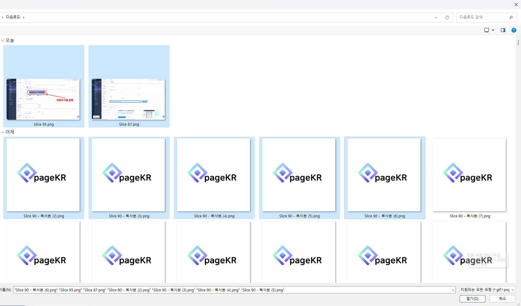Select the Slice 87.png thumbnail
Viewport: 521px width, 306px height.
(129, 99)
